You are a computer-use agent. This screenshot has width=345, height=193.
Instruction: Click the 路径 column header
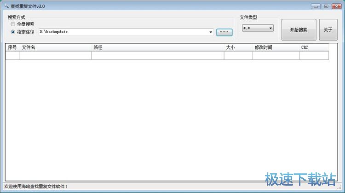[x=158, y=47]
